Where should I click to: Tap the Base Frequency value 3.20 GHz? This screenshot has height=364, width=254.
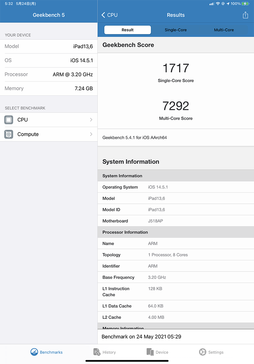tap(157, 278)
